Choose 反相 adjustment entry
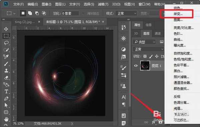Image resolution: width=200 pixels, height=127 pixels. (x=177, y=97)
